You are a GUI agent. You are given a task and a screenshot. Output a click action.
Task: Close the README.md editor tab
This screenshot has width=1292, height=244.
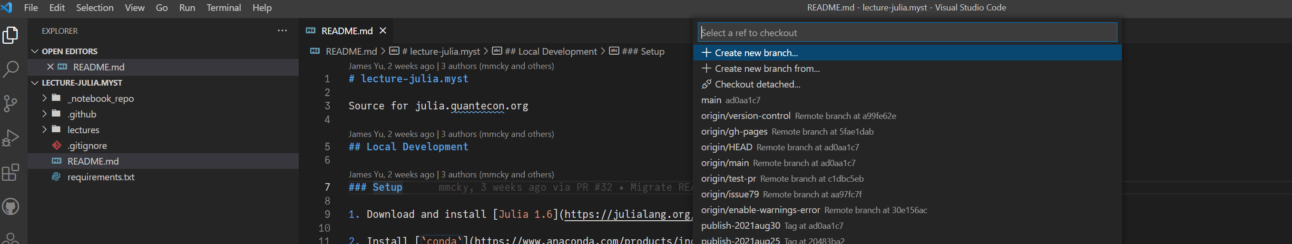[x=383, y=31]
